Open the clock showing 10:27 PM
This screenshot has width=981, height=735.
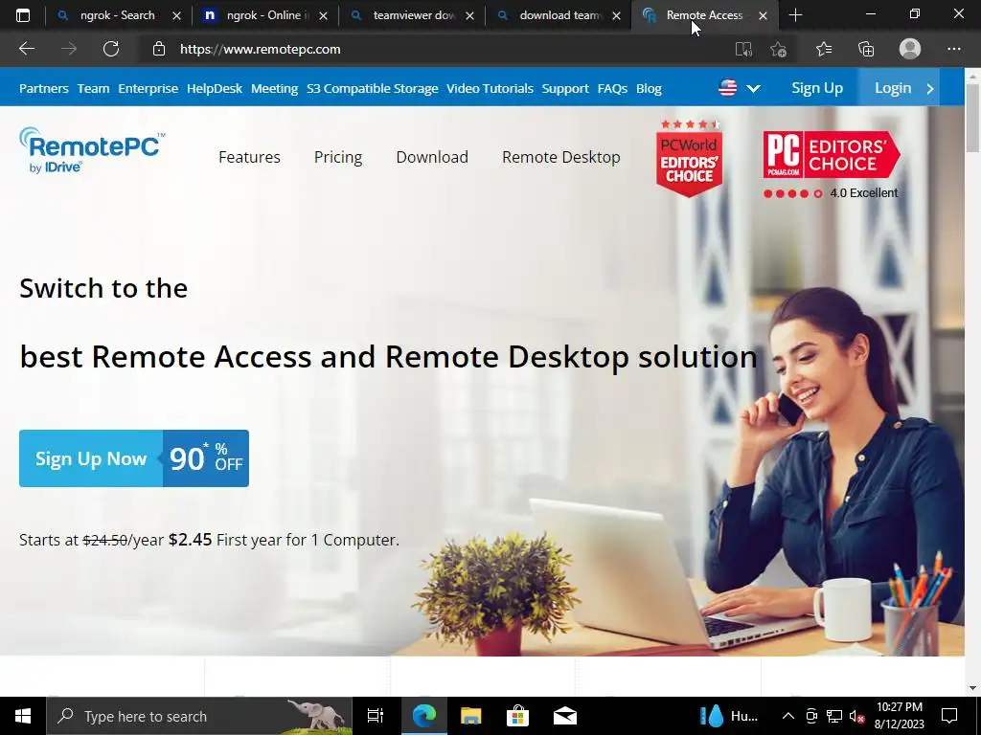pos(899,716)
